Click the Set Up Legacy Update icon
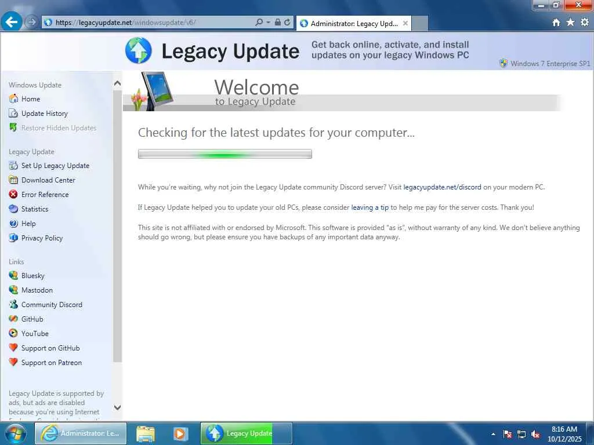Viewport: 594px width, 445px height. pos(13,165)
